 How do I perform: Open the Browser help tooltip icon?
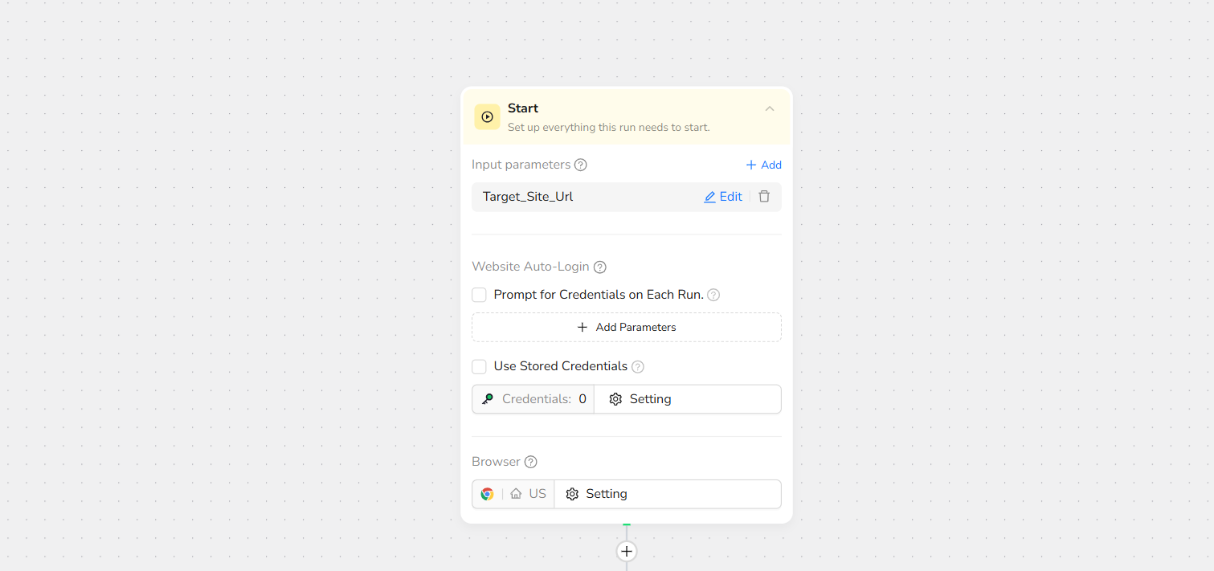[x=531, y=462]
